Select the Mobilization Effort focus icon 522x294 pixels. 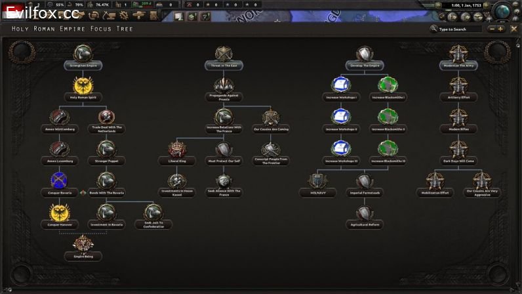(435, 180)
